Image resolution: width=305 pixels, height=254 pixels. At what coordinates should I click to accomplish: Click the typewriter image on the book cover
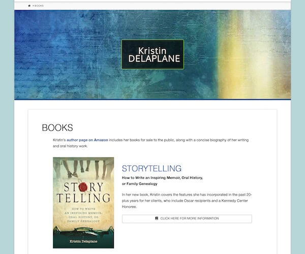pos(83,232)
